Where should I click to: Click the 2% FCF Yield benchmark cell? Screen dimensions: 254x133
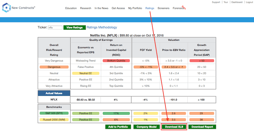(146, 113)
